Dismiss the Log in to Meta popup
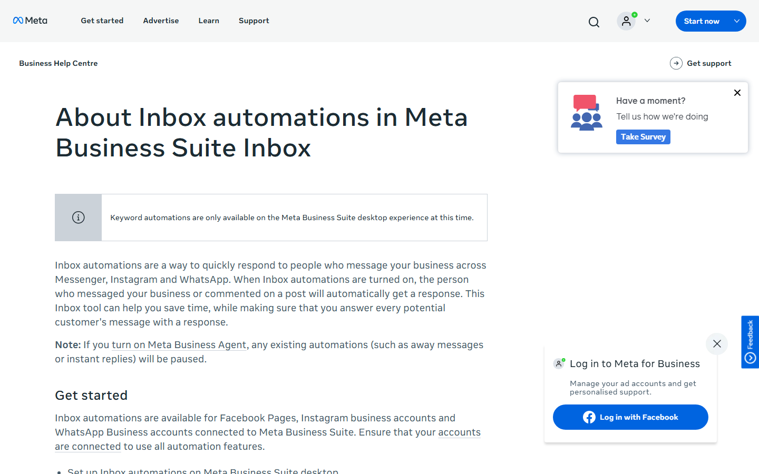Screen dimensions: 759x474 [x=717, y=344]
